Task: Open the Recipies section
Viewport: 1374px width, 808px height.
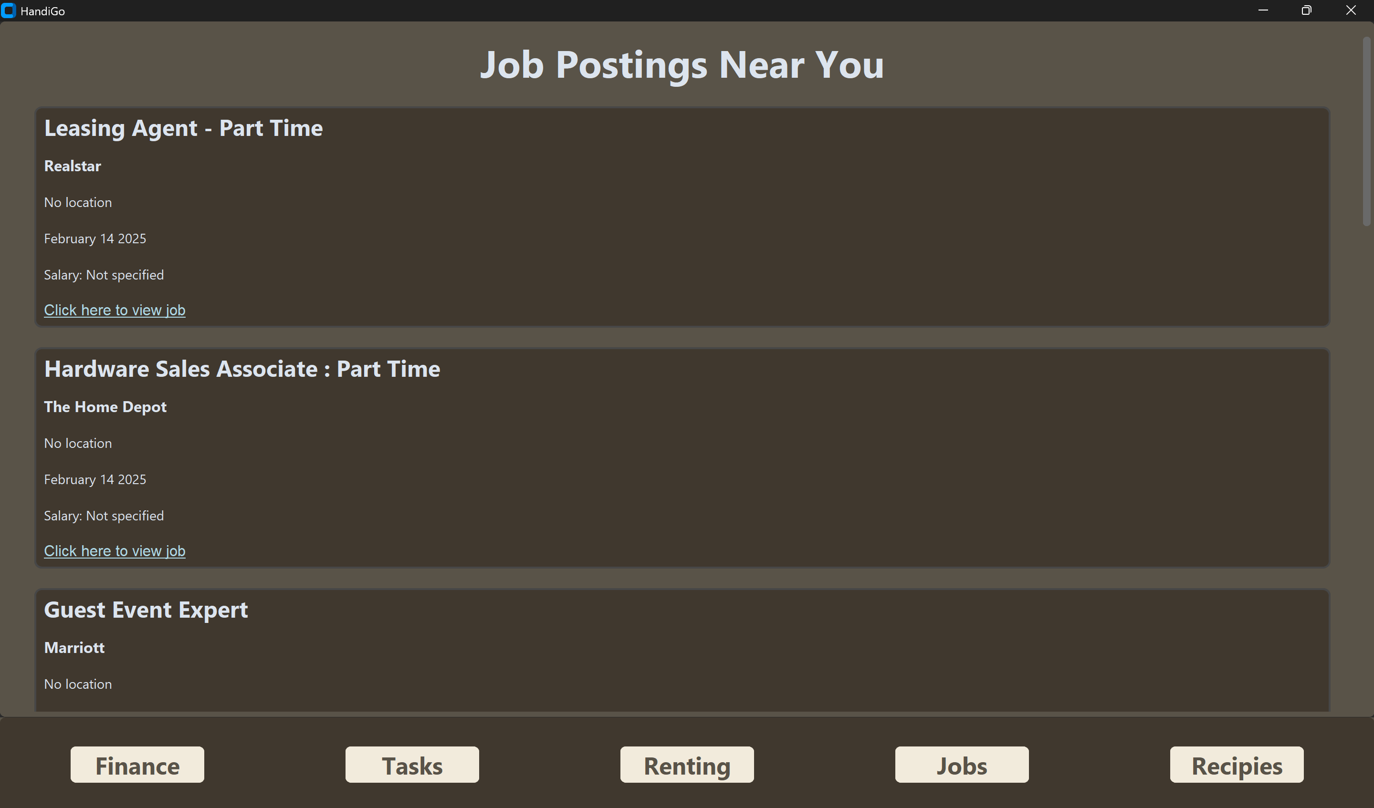Action: click(1237, 765)
